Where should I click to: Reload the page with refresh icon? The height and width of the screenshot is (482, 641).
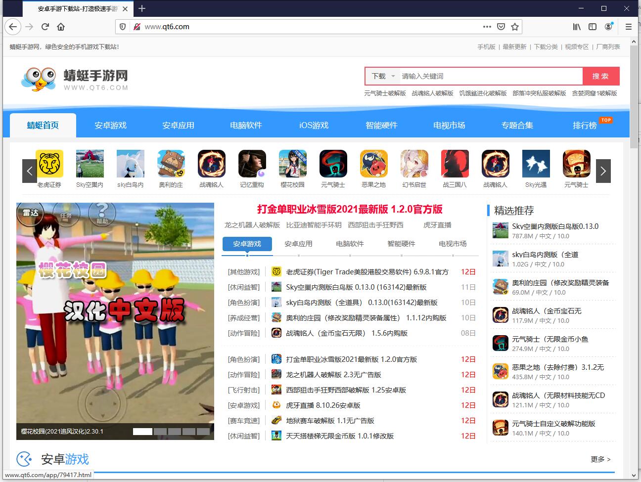coord(45,27)
